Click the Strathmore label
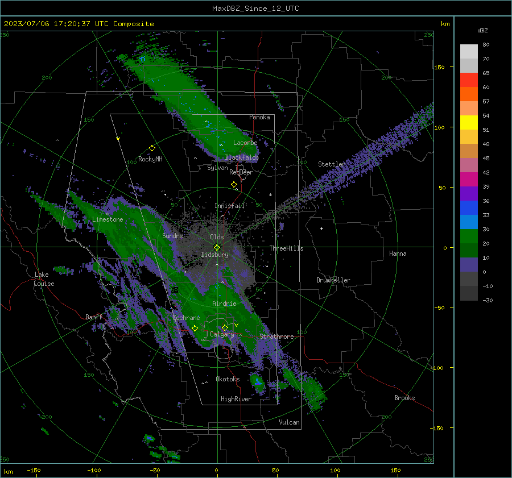 (276, 336)
